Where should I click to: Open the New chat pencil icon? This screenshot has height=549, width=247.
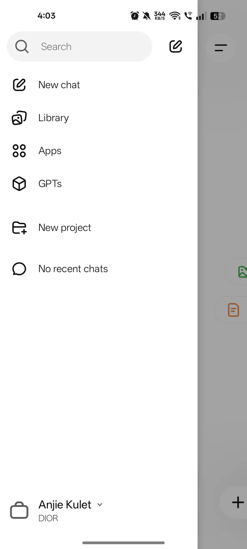(19, 85)
